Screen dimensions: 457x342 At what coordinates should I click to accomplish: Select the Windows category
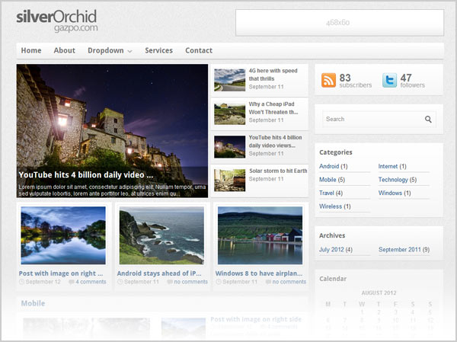point(390,193)
